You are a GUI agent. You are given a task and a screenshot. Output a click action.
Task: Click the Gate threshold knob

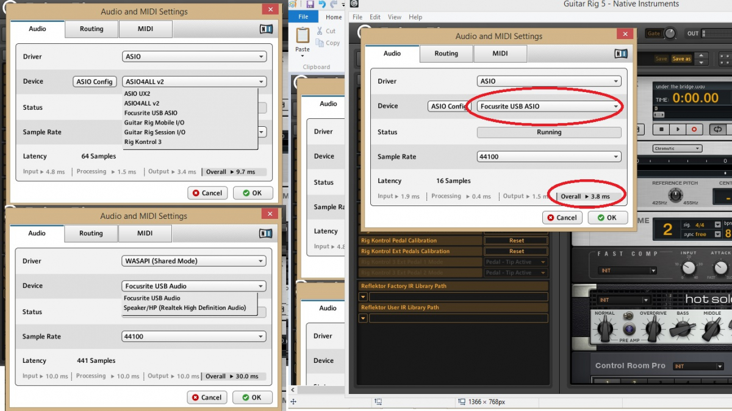[670, 34]
